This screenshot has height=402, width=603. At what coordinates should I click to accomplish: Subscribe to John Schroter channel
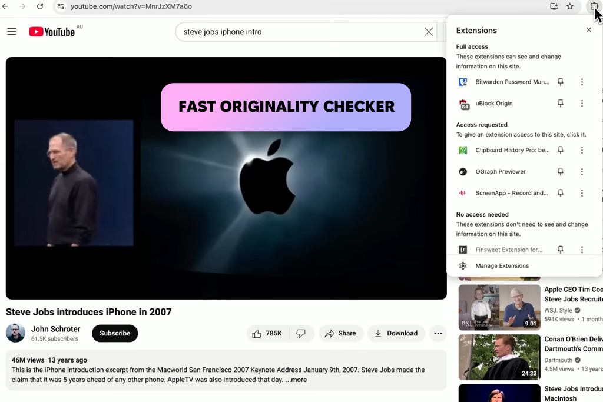coord(115,333)
